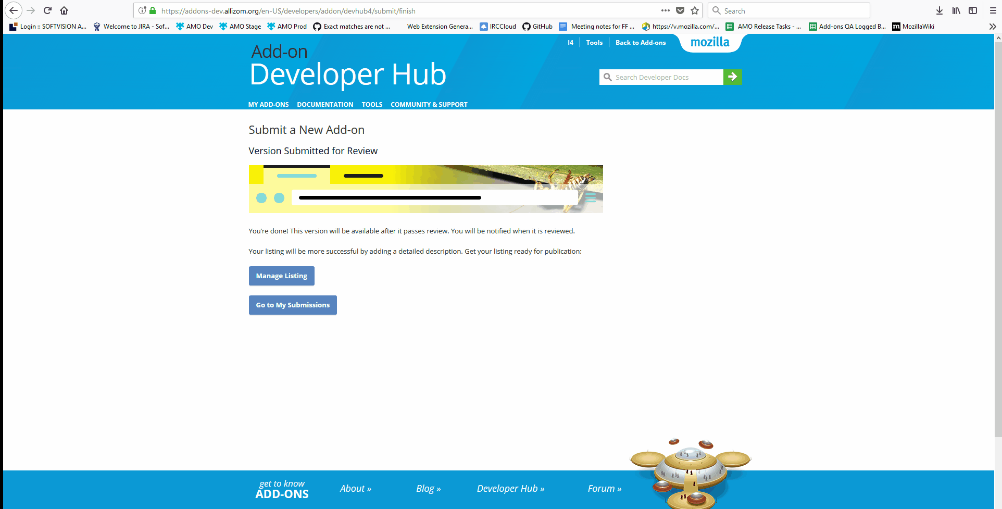Viewport: 1002px width, 509px height.
Task: Bookmark this page with the star icon
Action: point(695,10)
